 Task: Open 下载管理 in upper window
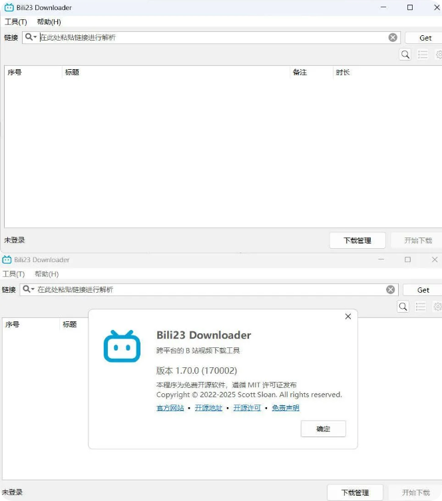[357, 240]
